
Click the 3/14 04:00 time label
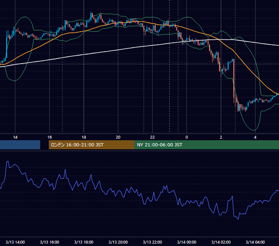pyautogui.click(x=255, y=242)
